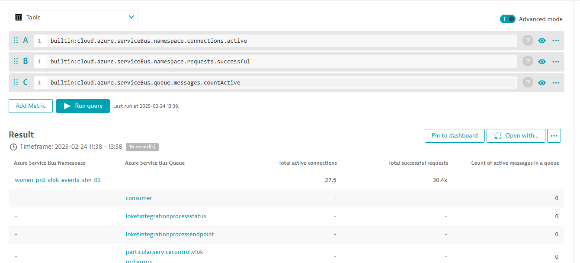580x263 pixels.
Task: Disable the Advanced mode switch
Action: pyautogui.click(x=507, y=19)
